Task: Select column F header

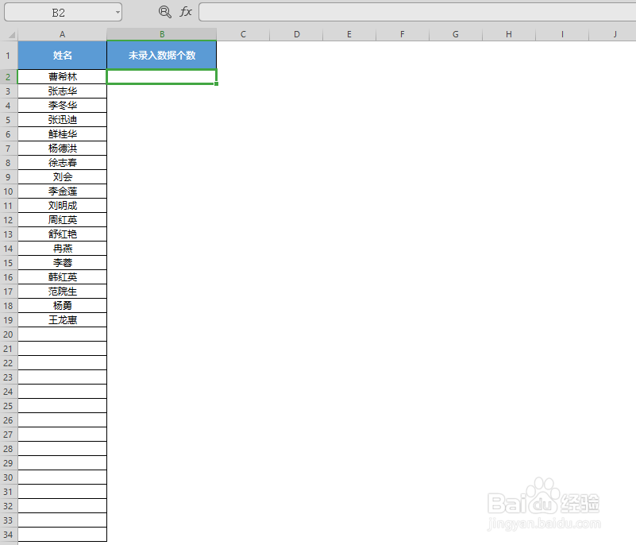Action: [x=403, y=34]
